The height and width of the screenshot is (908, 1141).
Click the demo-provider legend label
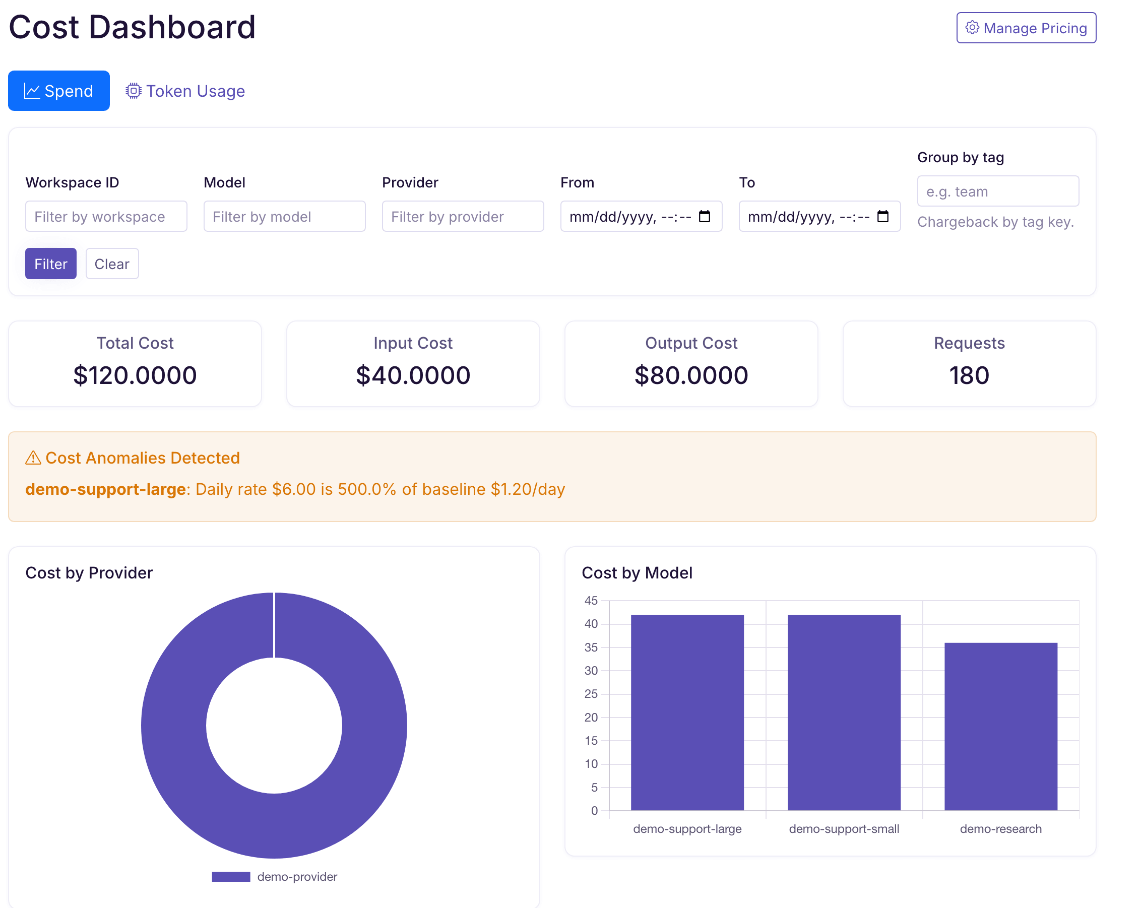297,877
